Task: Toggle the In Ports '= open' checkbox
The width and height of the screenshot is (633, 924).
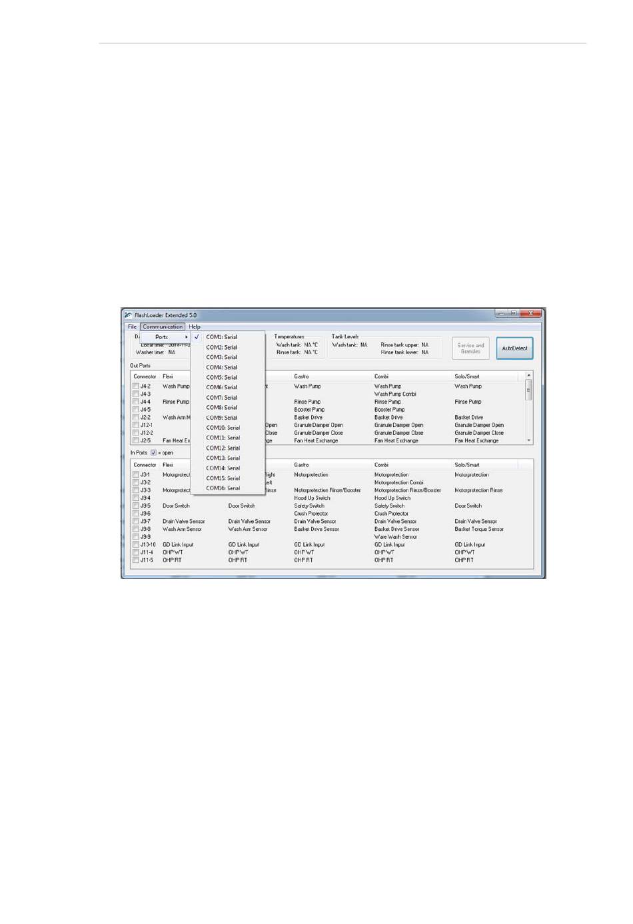Action: (153, 453)
